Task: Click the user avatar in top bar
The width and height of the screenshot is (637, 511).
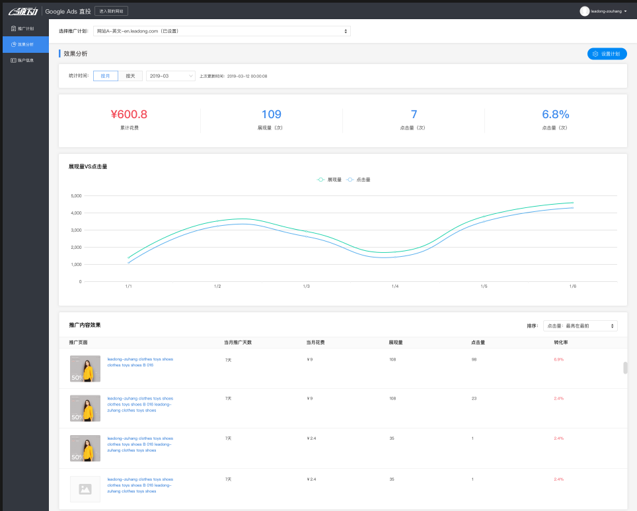Action: 584,11
